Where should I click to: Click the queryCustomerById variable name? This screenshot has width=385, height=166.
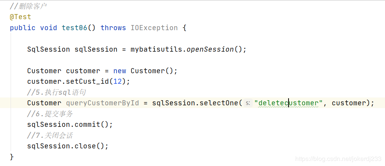102,103
